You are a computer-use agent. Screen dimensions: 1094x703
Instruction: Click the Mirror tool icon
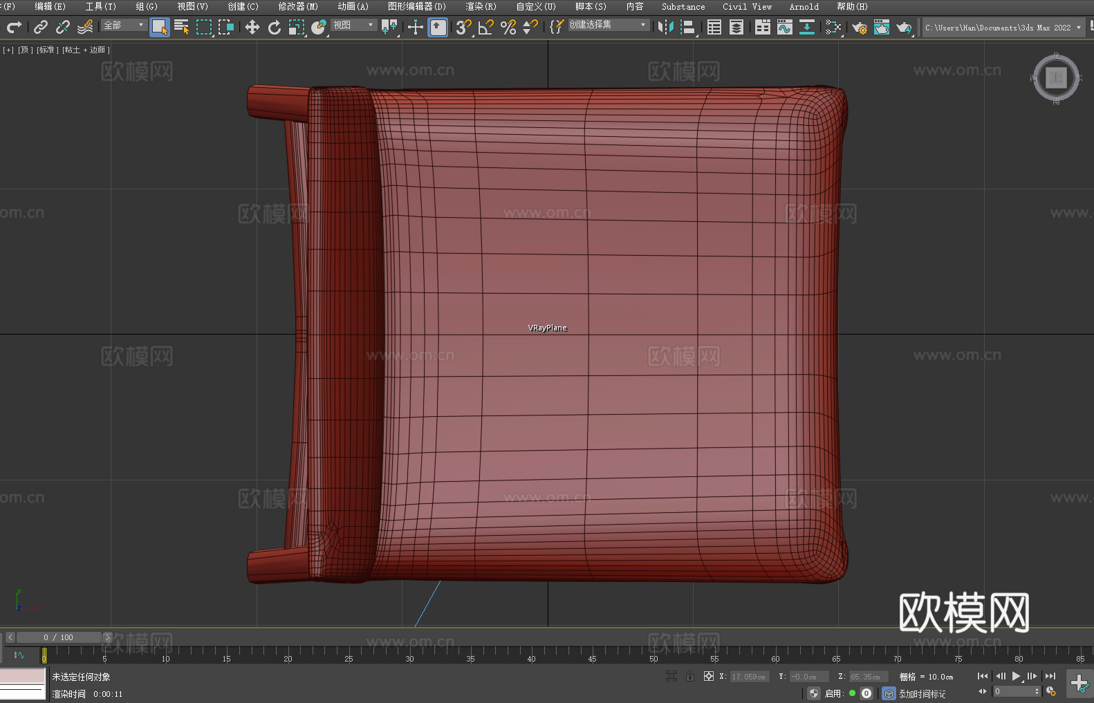click(x=666, y=27)
